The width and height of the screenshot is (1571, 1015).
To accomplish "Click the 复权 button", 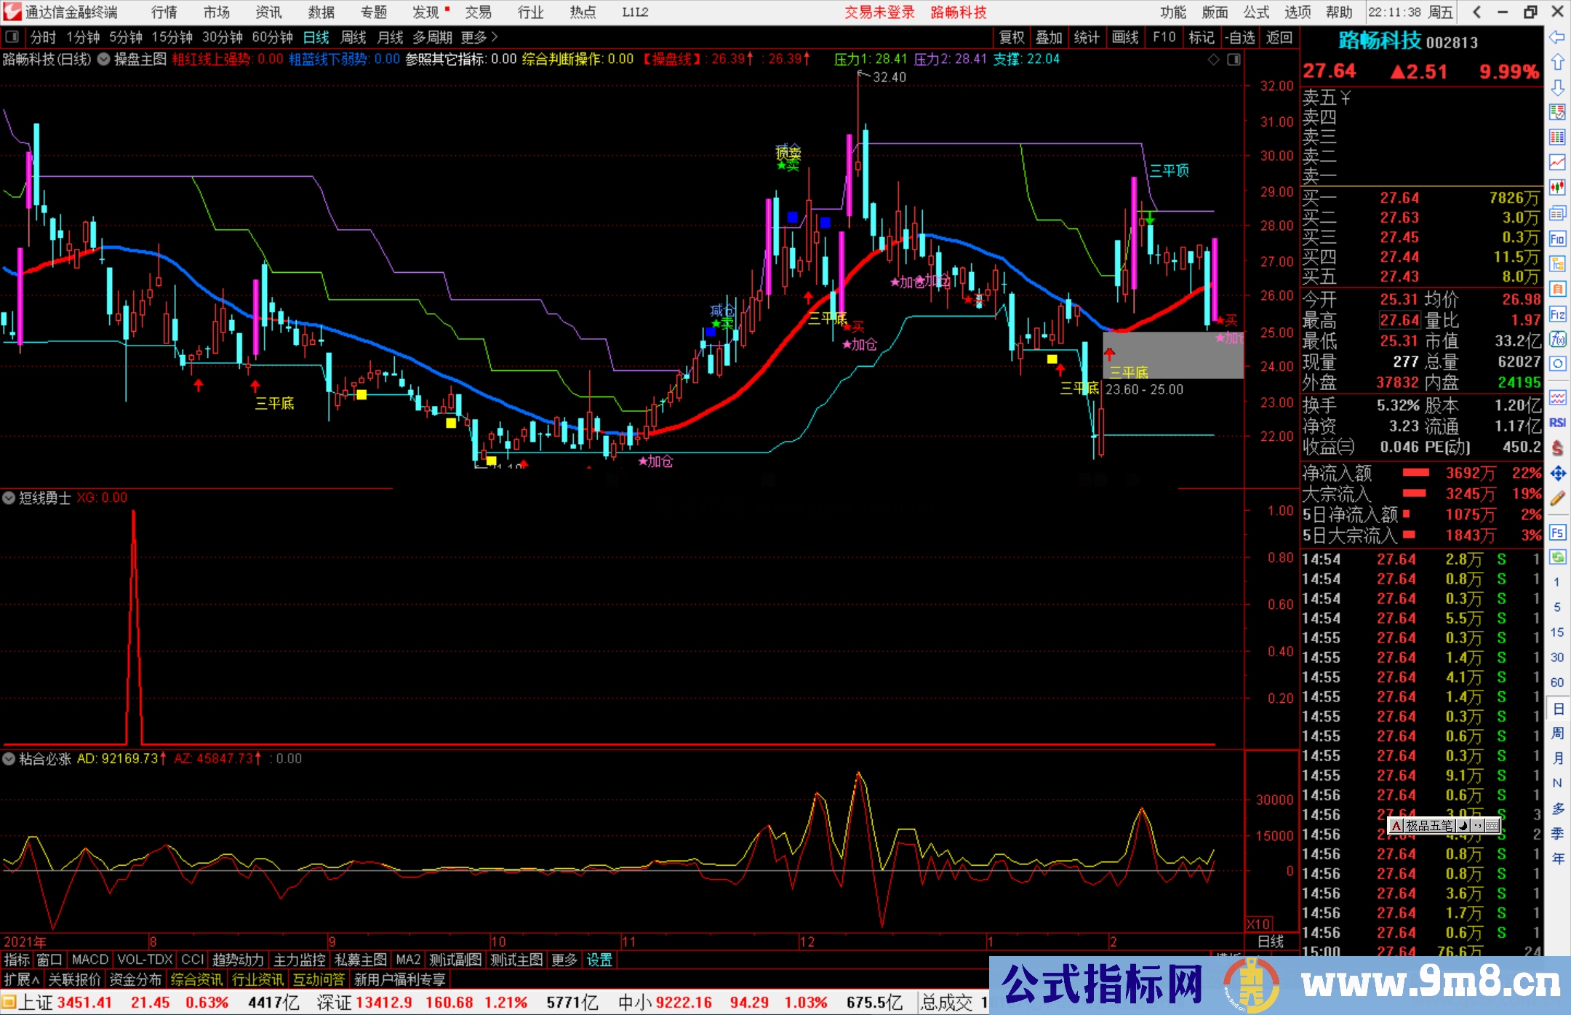I will pyautogui.click(x=1012, y=37).
